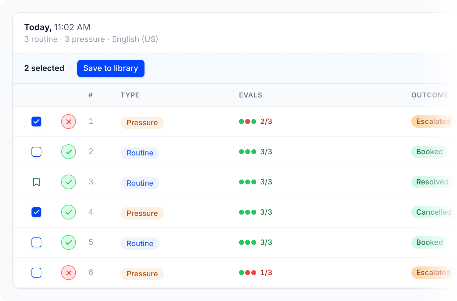Click the failed status icon in row 6

tap(69, 273)
